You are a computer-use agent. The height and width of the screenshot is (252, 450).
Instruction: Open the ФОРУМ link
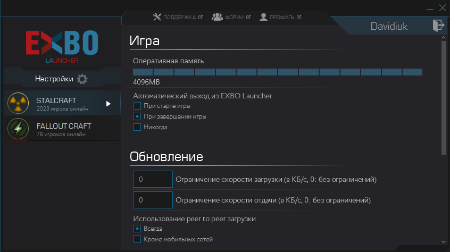coord(234,17)
